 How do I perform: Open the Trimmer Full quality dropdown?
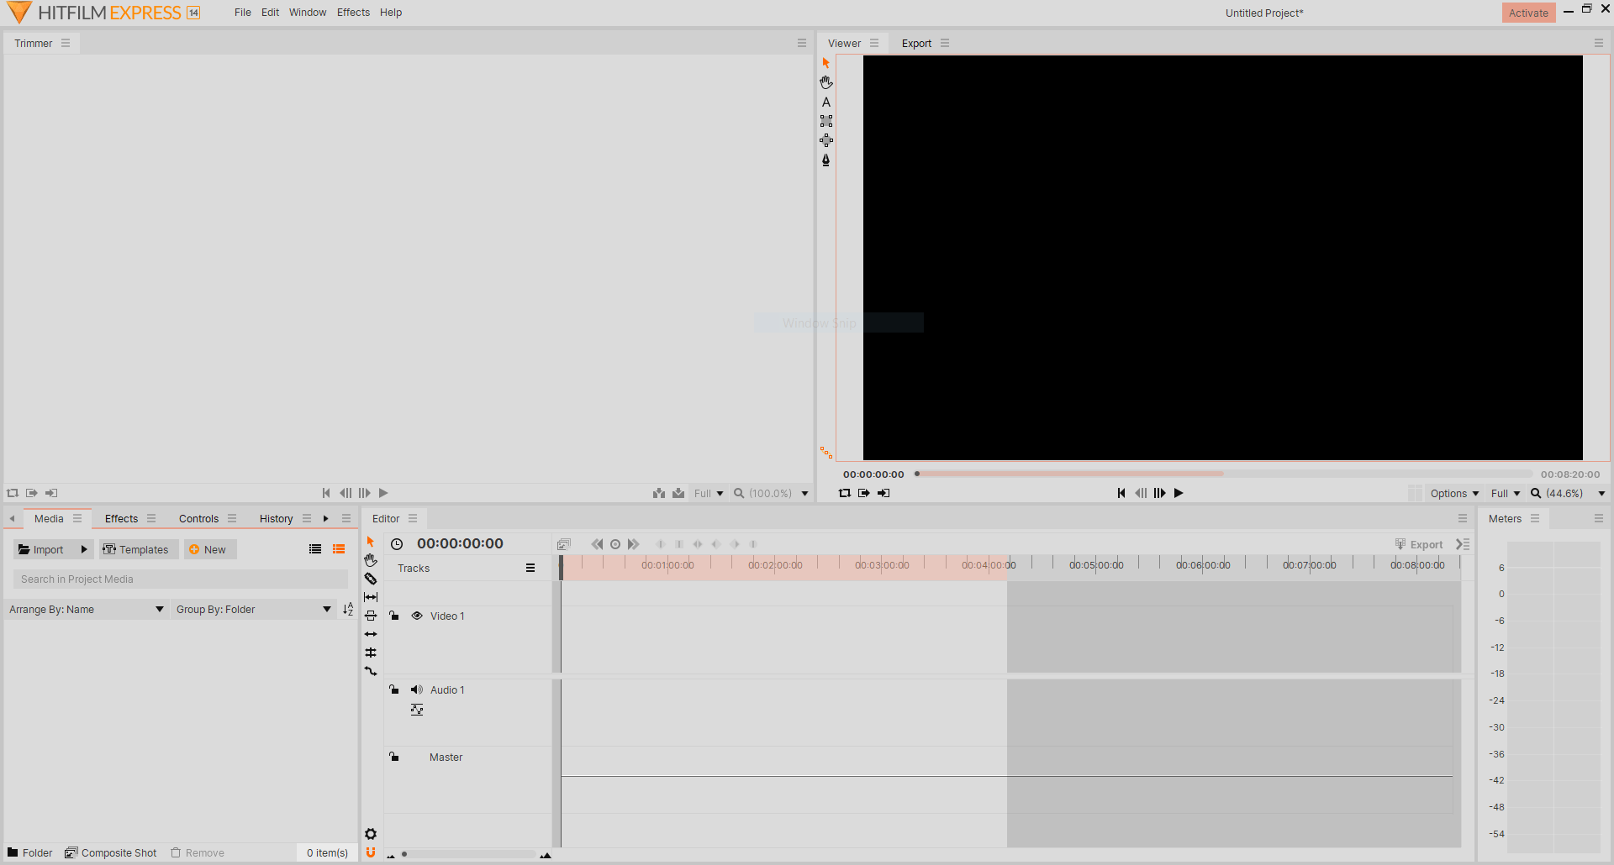point(709,493)
